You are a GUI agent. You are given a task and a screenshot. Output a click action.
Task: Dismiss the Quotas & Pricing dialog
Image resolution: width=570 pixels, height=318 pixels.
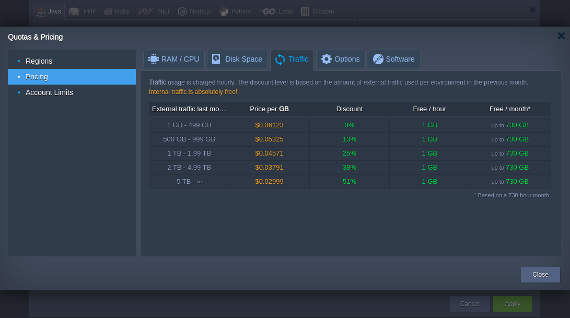[561, 36]
